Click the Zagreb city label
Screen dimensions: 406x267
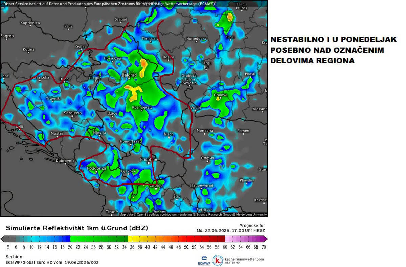7,36
